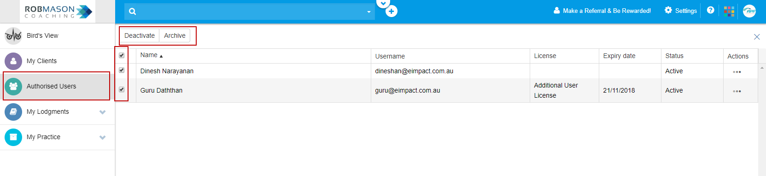Screen dimensions: 766x176
Task: Click the Deactivate button
Action: coord(140,35)
